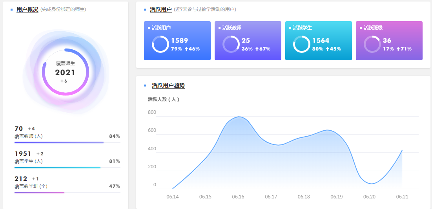Click the 06.21 date on chart axis
The width and height of the screenshot is (432, 209).
point(402,197)
